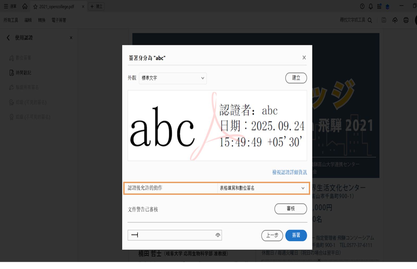Share the file with the cloud upload icon
417x269 pixels.
click(x=395, y=20)
